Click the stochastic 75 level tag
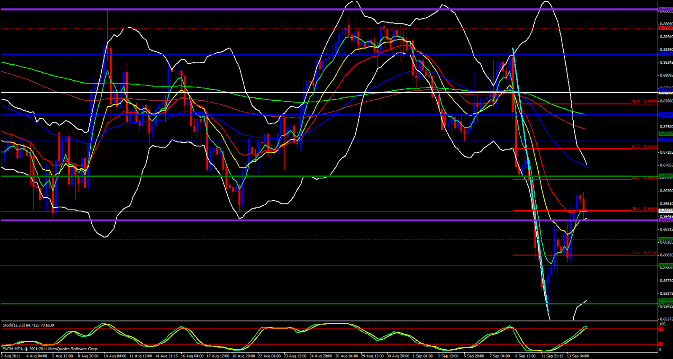Viewport: 673px width, 359px height. 661,329
